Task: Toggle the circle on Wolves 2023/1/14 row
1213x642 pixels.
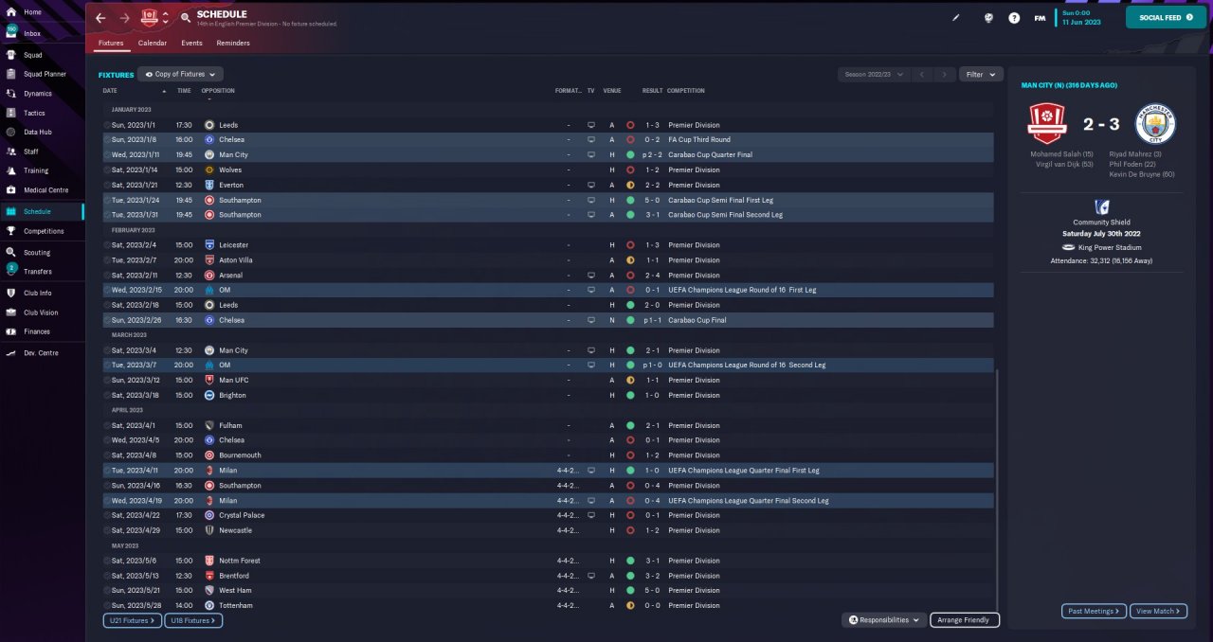Action: (107, 169)
